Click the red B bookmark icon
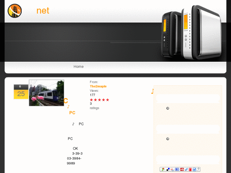The image size is (231, 173). 182,170
